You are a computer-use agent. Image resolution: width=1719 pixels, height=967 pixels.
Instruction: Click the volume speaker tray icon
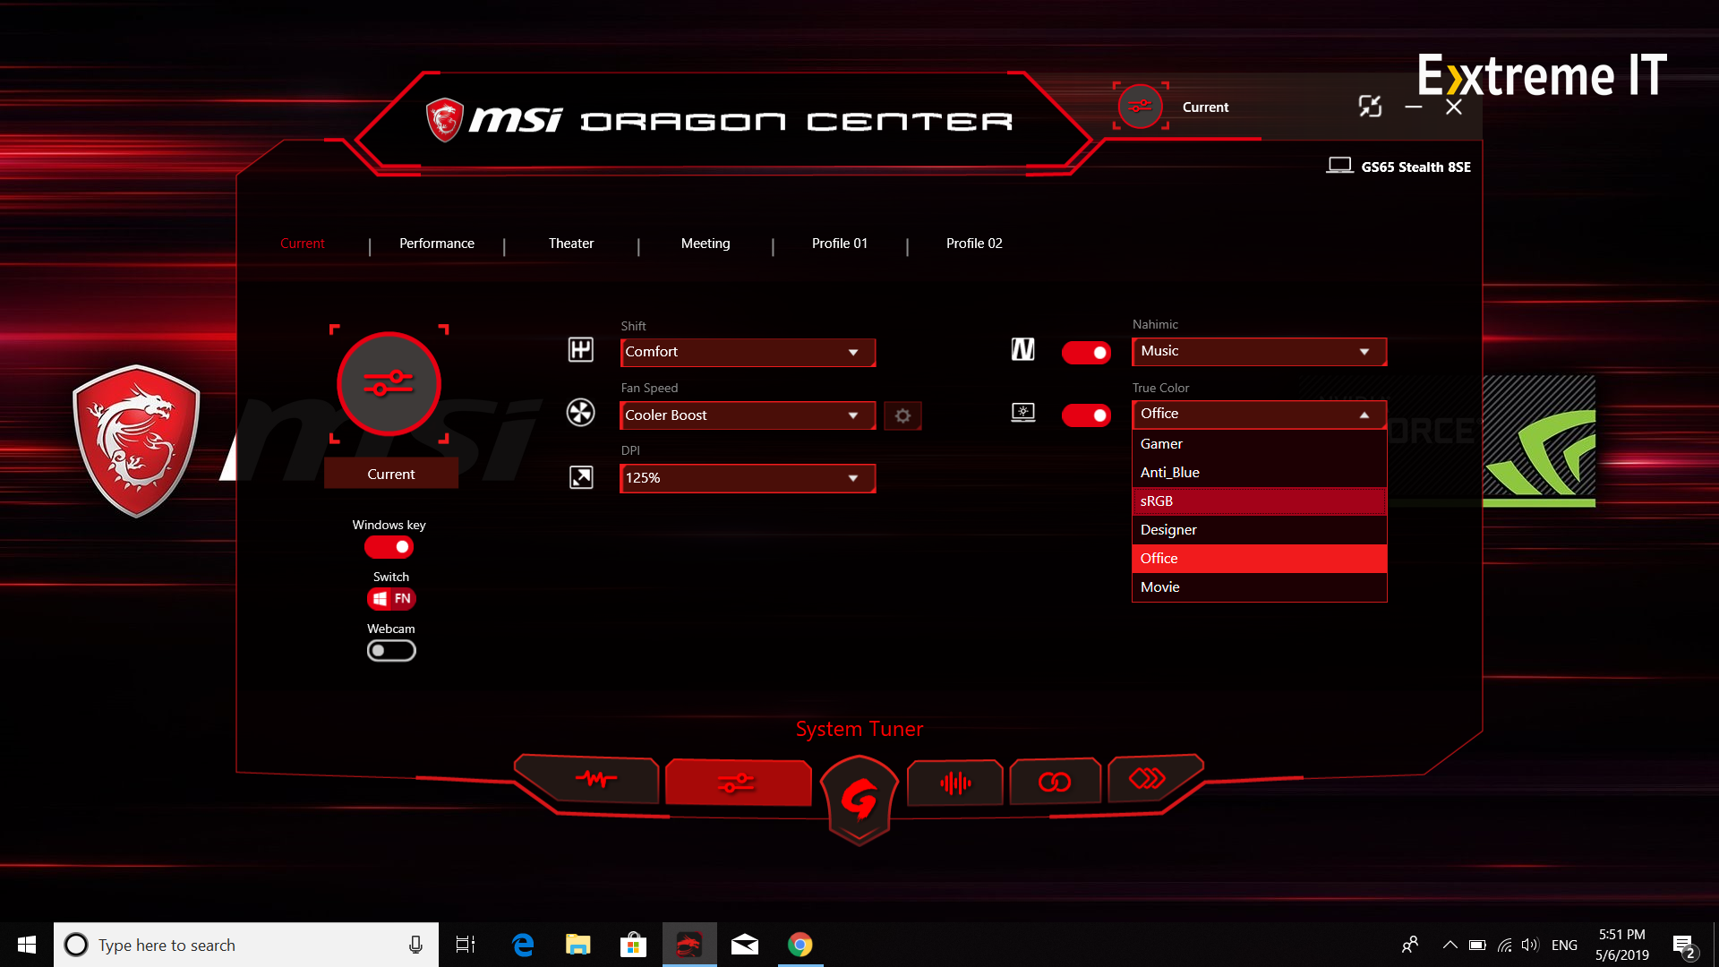click(x=1530, y=945)
